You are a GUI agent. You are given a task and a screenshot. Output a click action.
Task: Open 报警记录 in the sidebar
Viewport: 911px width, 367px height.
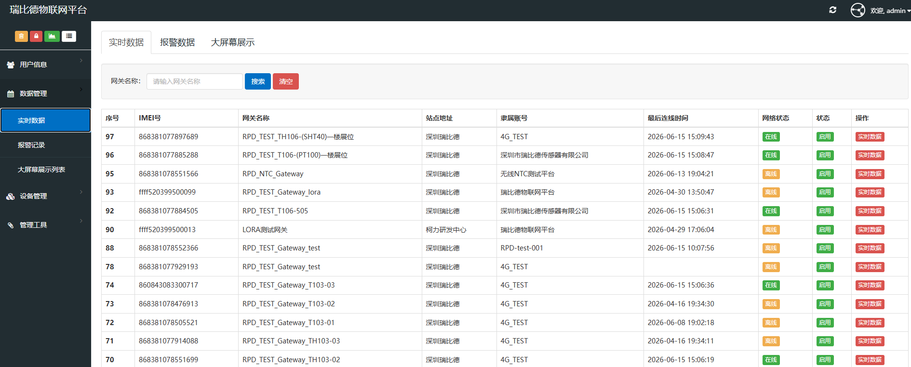(45, 145)
